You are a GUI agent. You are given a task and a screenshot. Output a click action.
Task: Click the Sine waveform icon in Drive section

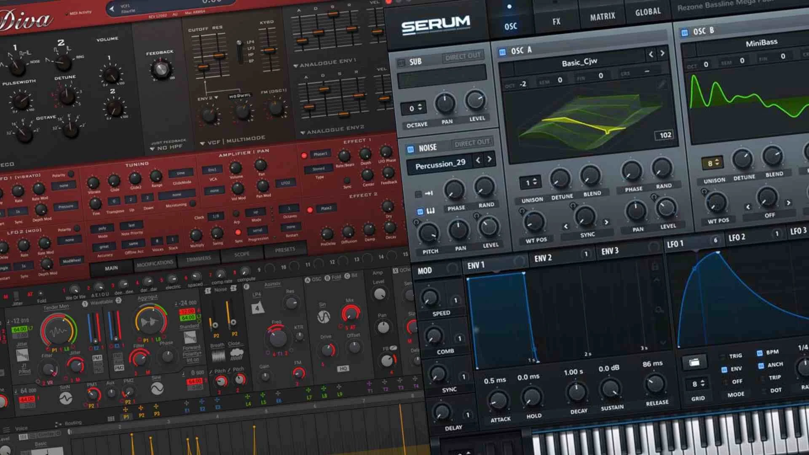(x=323, y=317)
